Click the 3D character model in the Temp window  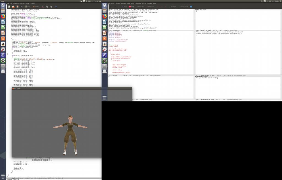[x=70, y=135]
